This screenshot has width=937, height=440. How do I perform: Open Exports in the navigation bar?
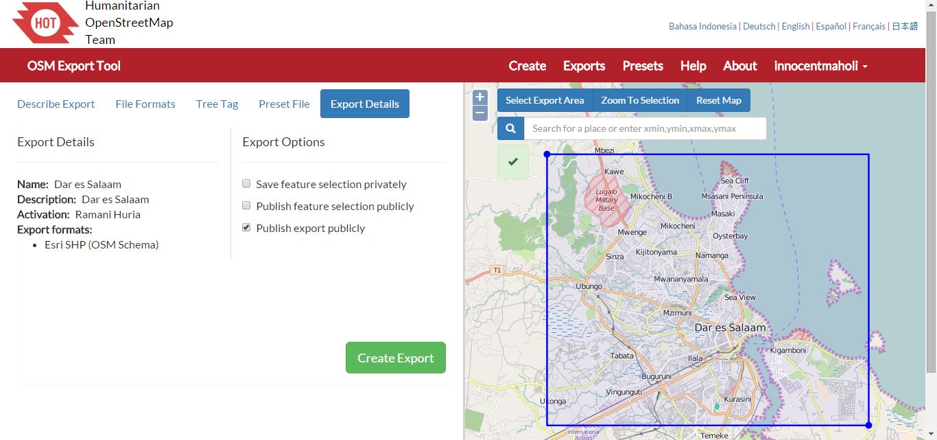[x=584, y=66]
